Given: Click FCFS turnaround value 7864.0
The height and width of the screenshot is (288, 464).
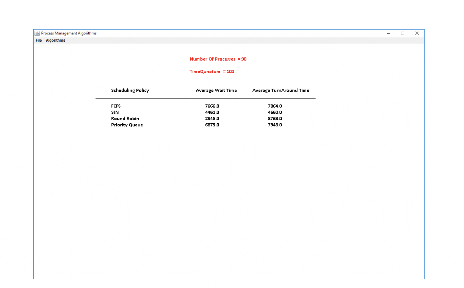Looking at the screenshot, I should [275, 106].
